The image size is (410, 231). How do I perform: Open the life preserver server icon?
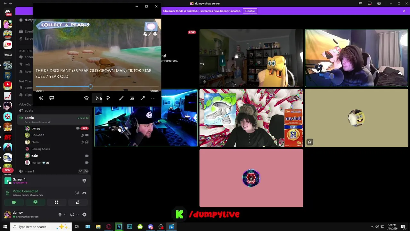pos(8,116)
